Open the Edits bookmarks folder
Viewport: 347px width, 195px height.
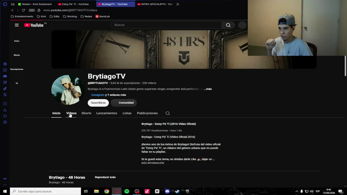[x=54, y=17]
